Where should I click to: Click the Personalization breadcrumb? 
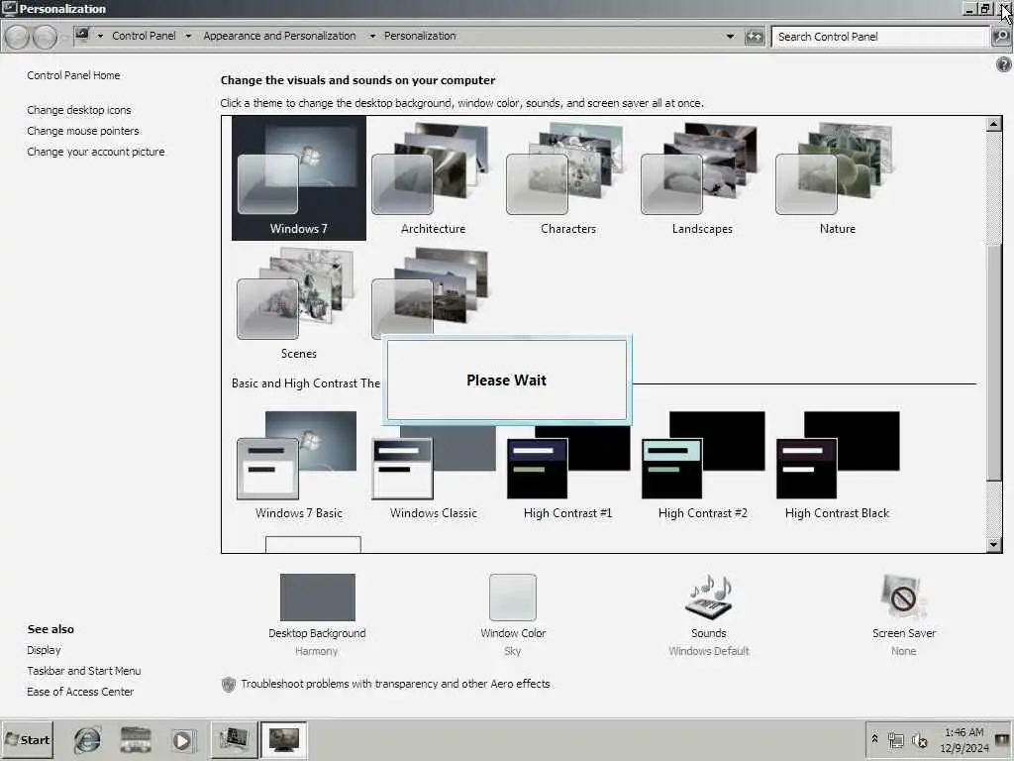click(x=420, y=36)
